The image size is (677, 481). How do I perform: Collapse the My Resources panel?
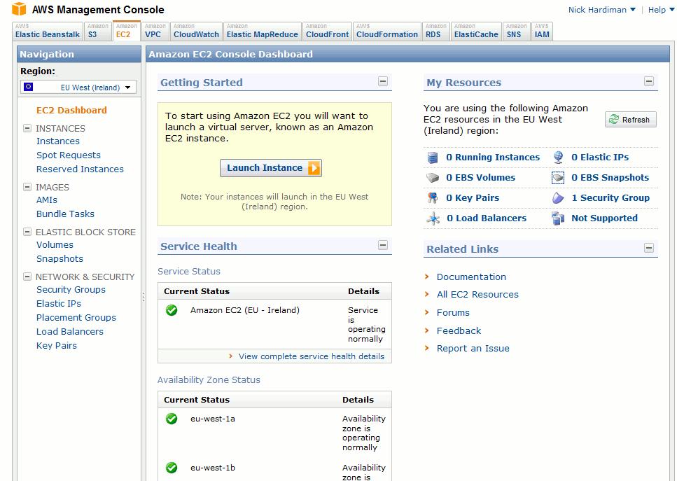point(649,81)
